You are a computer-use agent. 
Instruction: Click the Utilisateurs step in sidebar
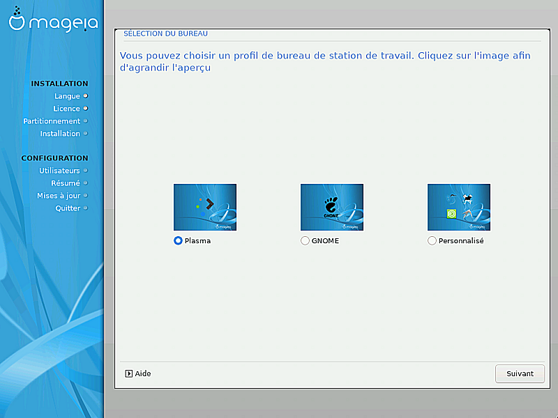59,171
